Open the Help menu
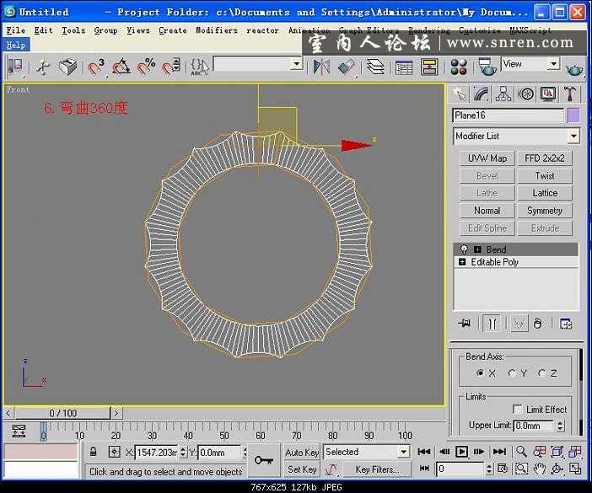This screenshot has width=592, height=493. click(x=15, y=45)
